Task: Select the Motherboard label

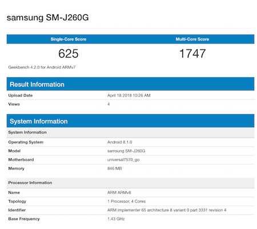Action: (x=21, y=160)
